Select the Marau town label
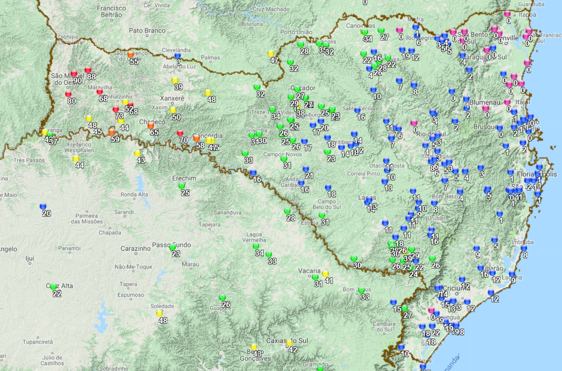This screenshot has width=562, height=371. point(190,264)
